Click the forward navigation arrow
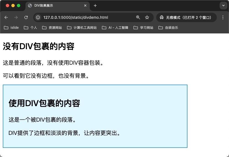This screenshot has height=157, width=229. (x=16, y=17)
